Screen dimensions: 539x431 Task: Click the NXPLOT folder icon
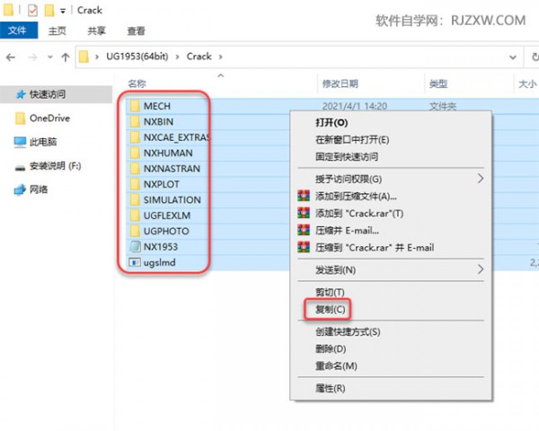coord(135,184)
